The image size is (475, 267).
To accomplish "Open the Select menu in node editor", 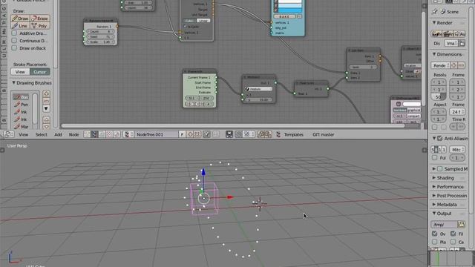I will [42, 135].
